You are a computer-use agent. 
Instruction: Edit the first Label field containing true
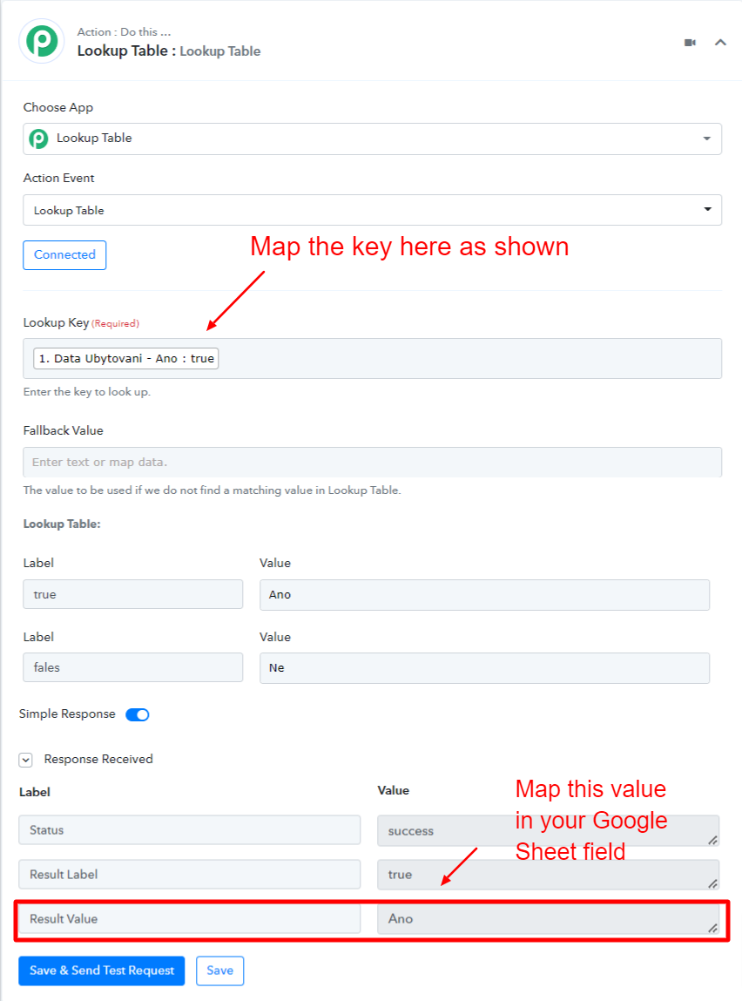click(x=132, y=594)
